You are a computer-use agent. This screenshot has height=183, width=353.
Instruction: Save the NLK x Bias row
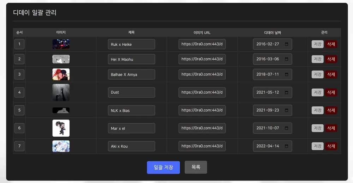tap(317, 110)
